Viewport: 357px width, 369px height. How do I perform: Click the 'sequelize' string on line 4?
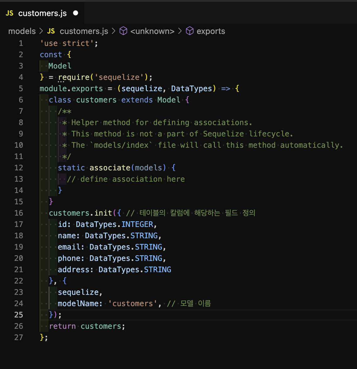pyautogui.click(x=119, y=77)
